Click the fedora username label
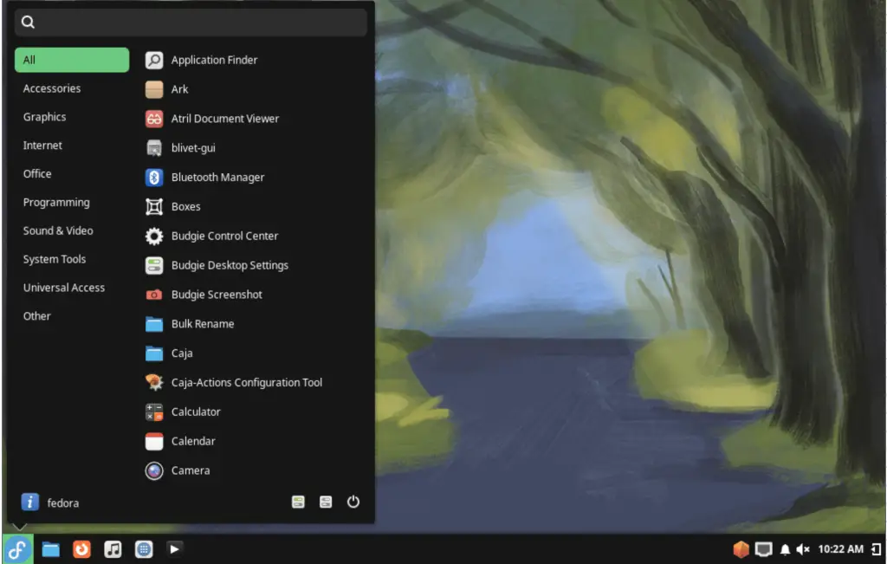This screenshot has width=887, height=564. click(62, 502)
